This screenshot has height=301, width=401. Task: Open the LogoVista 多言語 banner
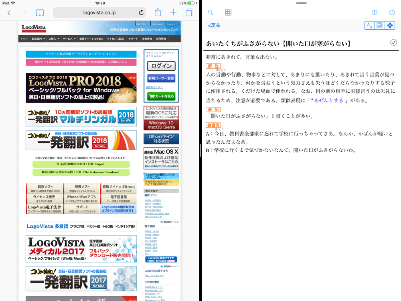(x=81, y=226)
